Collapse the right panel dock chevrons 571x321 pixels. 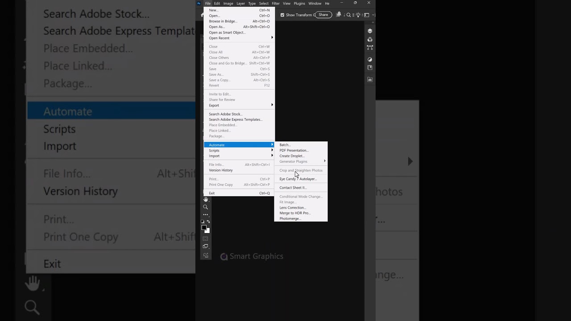click(x=373, y=22)
